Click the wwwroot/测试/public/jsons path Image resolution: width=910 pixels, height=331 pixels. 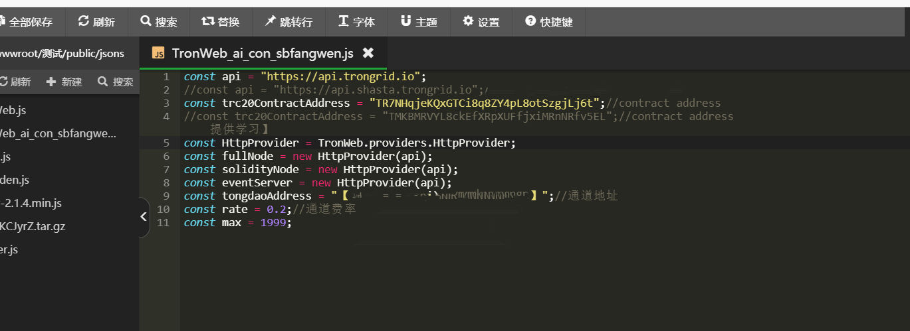62,53
